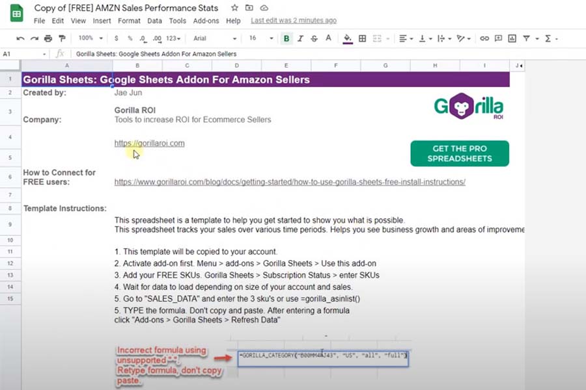Open the Format menu
The image size is (586, 390).
[129, 21]
